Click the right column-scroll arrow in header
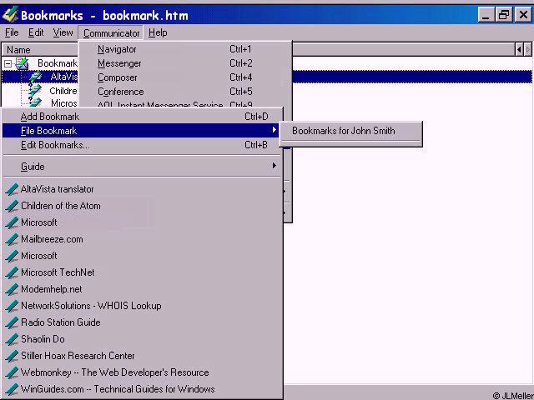Viewport: 534px width, 400px height. pyautogui.click(x=528, y=50)
